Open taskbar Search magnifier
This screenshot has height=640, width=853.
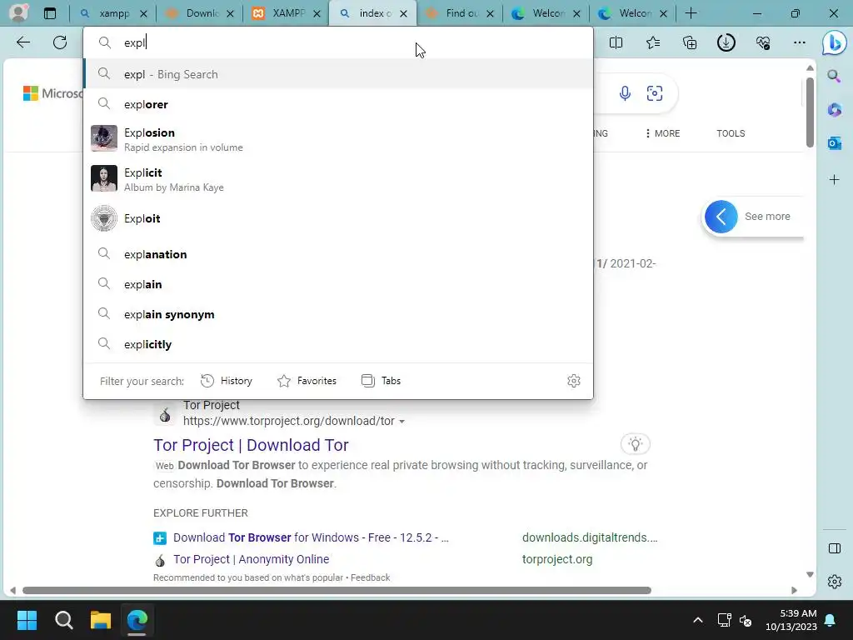(x=63, y=620)
